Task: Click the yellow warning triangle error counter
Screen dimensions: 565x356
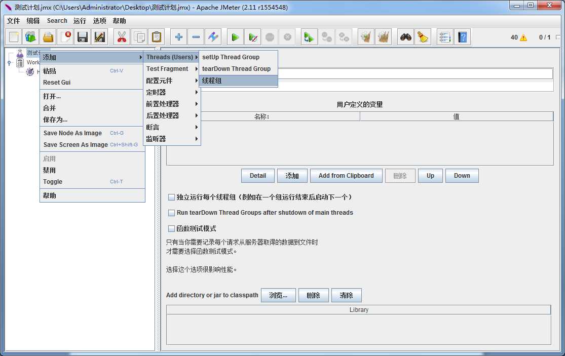Action: [x=523, y=37]
